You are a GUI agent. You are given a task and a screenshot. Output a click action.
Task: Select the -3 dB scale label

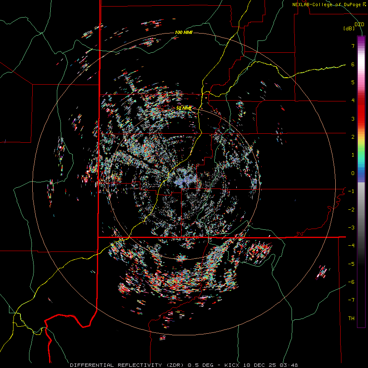click(351, 228)
